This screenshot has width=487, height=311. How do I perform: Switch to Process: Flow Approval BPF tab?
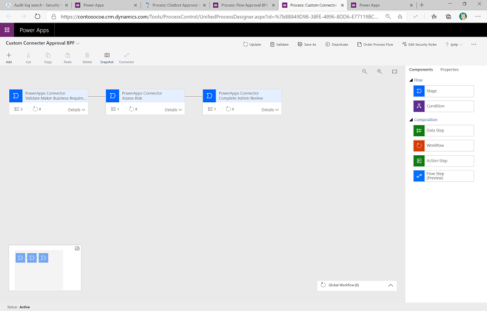(x=243, y=5)
